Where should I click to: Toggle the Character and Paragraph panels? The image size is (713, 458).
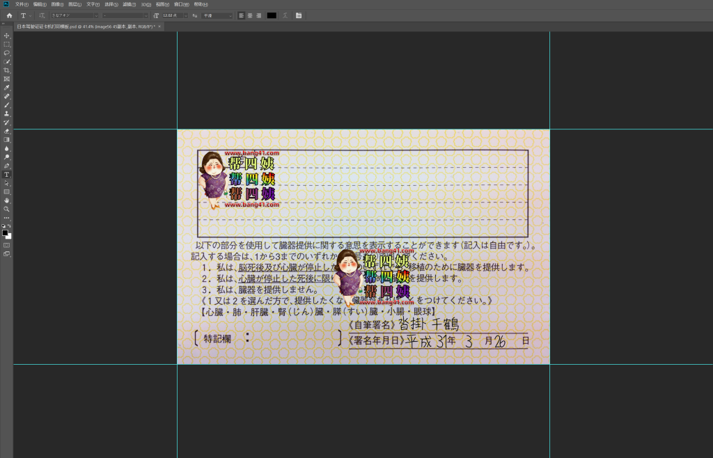coord(298,15)
